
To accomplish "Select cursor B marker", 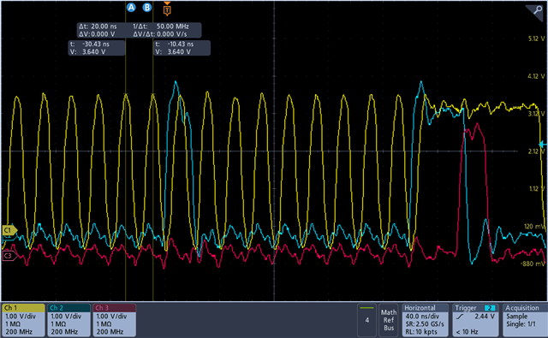I will [x=147, y=8].
